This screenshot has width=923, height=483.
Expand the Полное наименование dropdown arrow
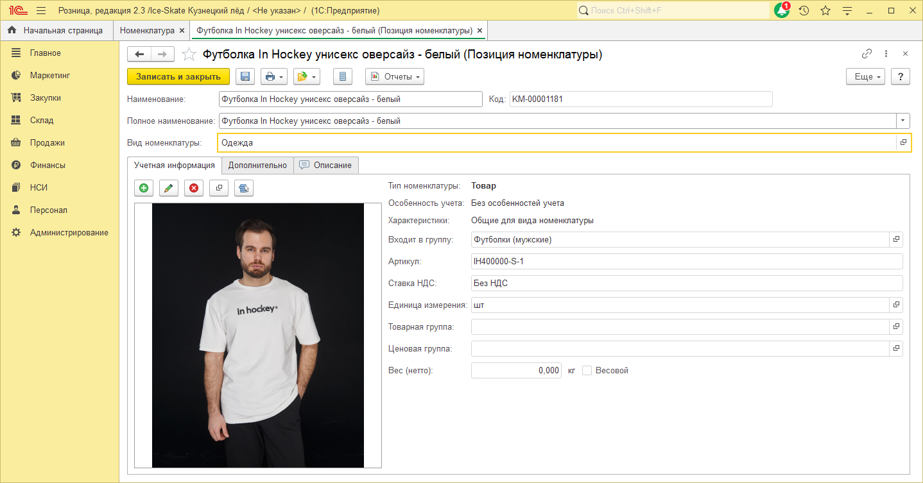pyautogui.click(x=904, y=121)
